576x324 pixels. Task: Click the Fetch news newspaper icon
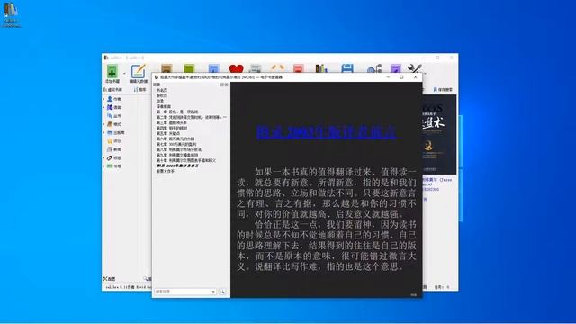(256, 68)
